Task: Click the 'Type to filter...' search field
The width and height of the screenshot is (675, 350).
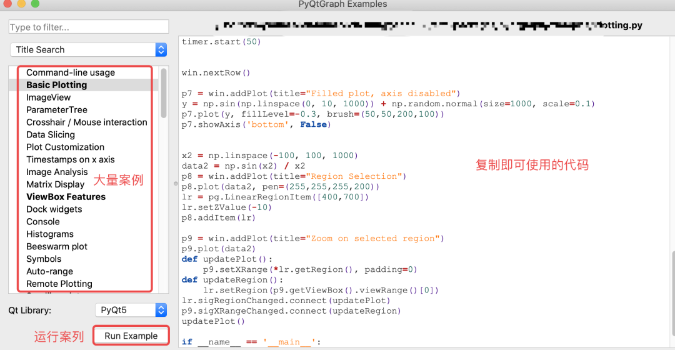Action: (88, 27)
